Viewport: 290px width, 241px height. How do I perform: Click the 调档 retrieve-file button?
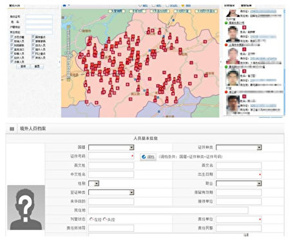point(148,157)
